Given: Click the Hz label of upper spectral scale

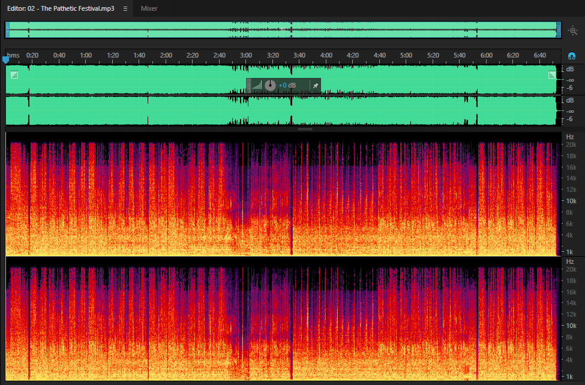Looking at the screenshot, I should click(570, 137).
